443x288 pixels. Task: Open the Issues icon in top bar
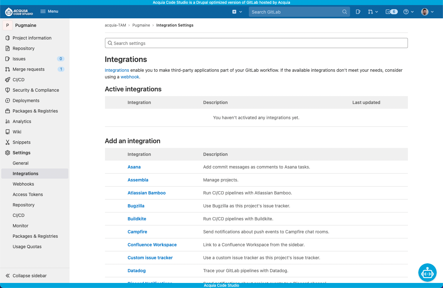[358, 12]
